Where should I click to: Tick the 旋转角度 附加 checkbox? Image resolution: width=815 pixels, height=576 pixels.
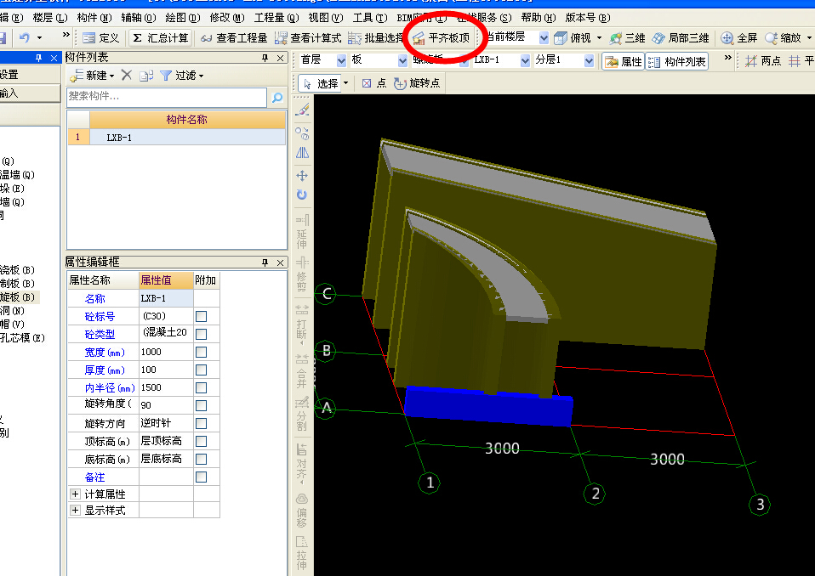(x=201, y=405)
